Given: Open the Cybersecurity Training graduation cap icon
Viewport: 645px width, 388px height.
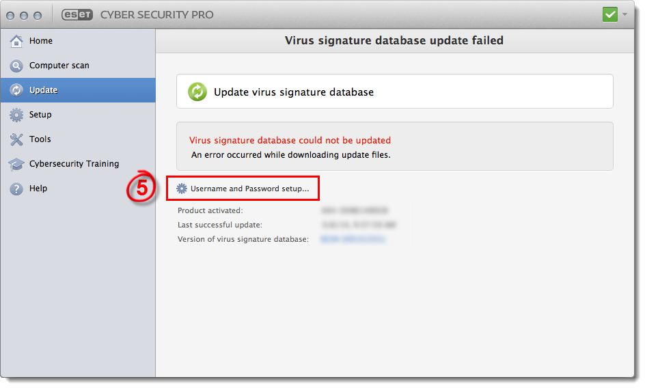Looking at the screenshot, I should click(x=16, y=164).
